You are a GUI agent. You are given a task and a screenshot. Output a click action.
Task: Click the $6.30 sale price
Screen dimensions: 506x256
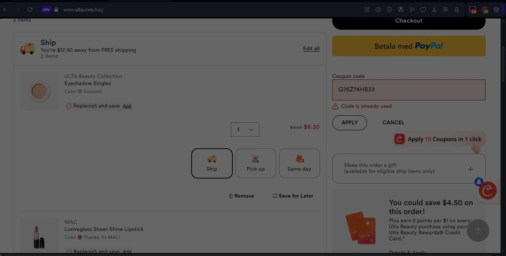312,127
